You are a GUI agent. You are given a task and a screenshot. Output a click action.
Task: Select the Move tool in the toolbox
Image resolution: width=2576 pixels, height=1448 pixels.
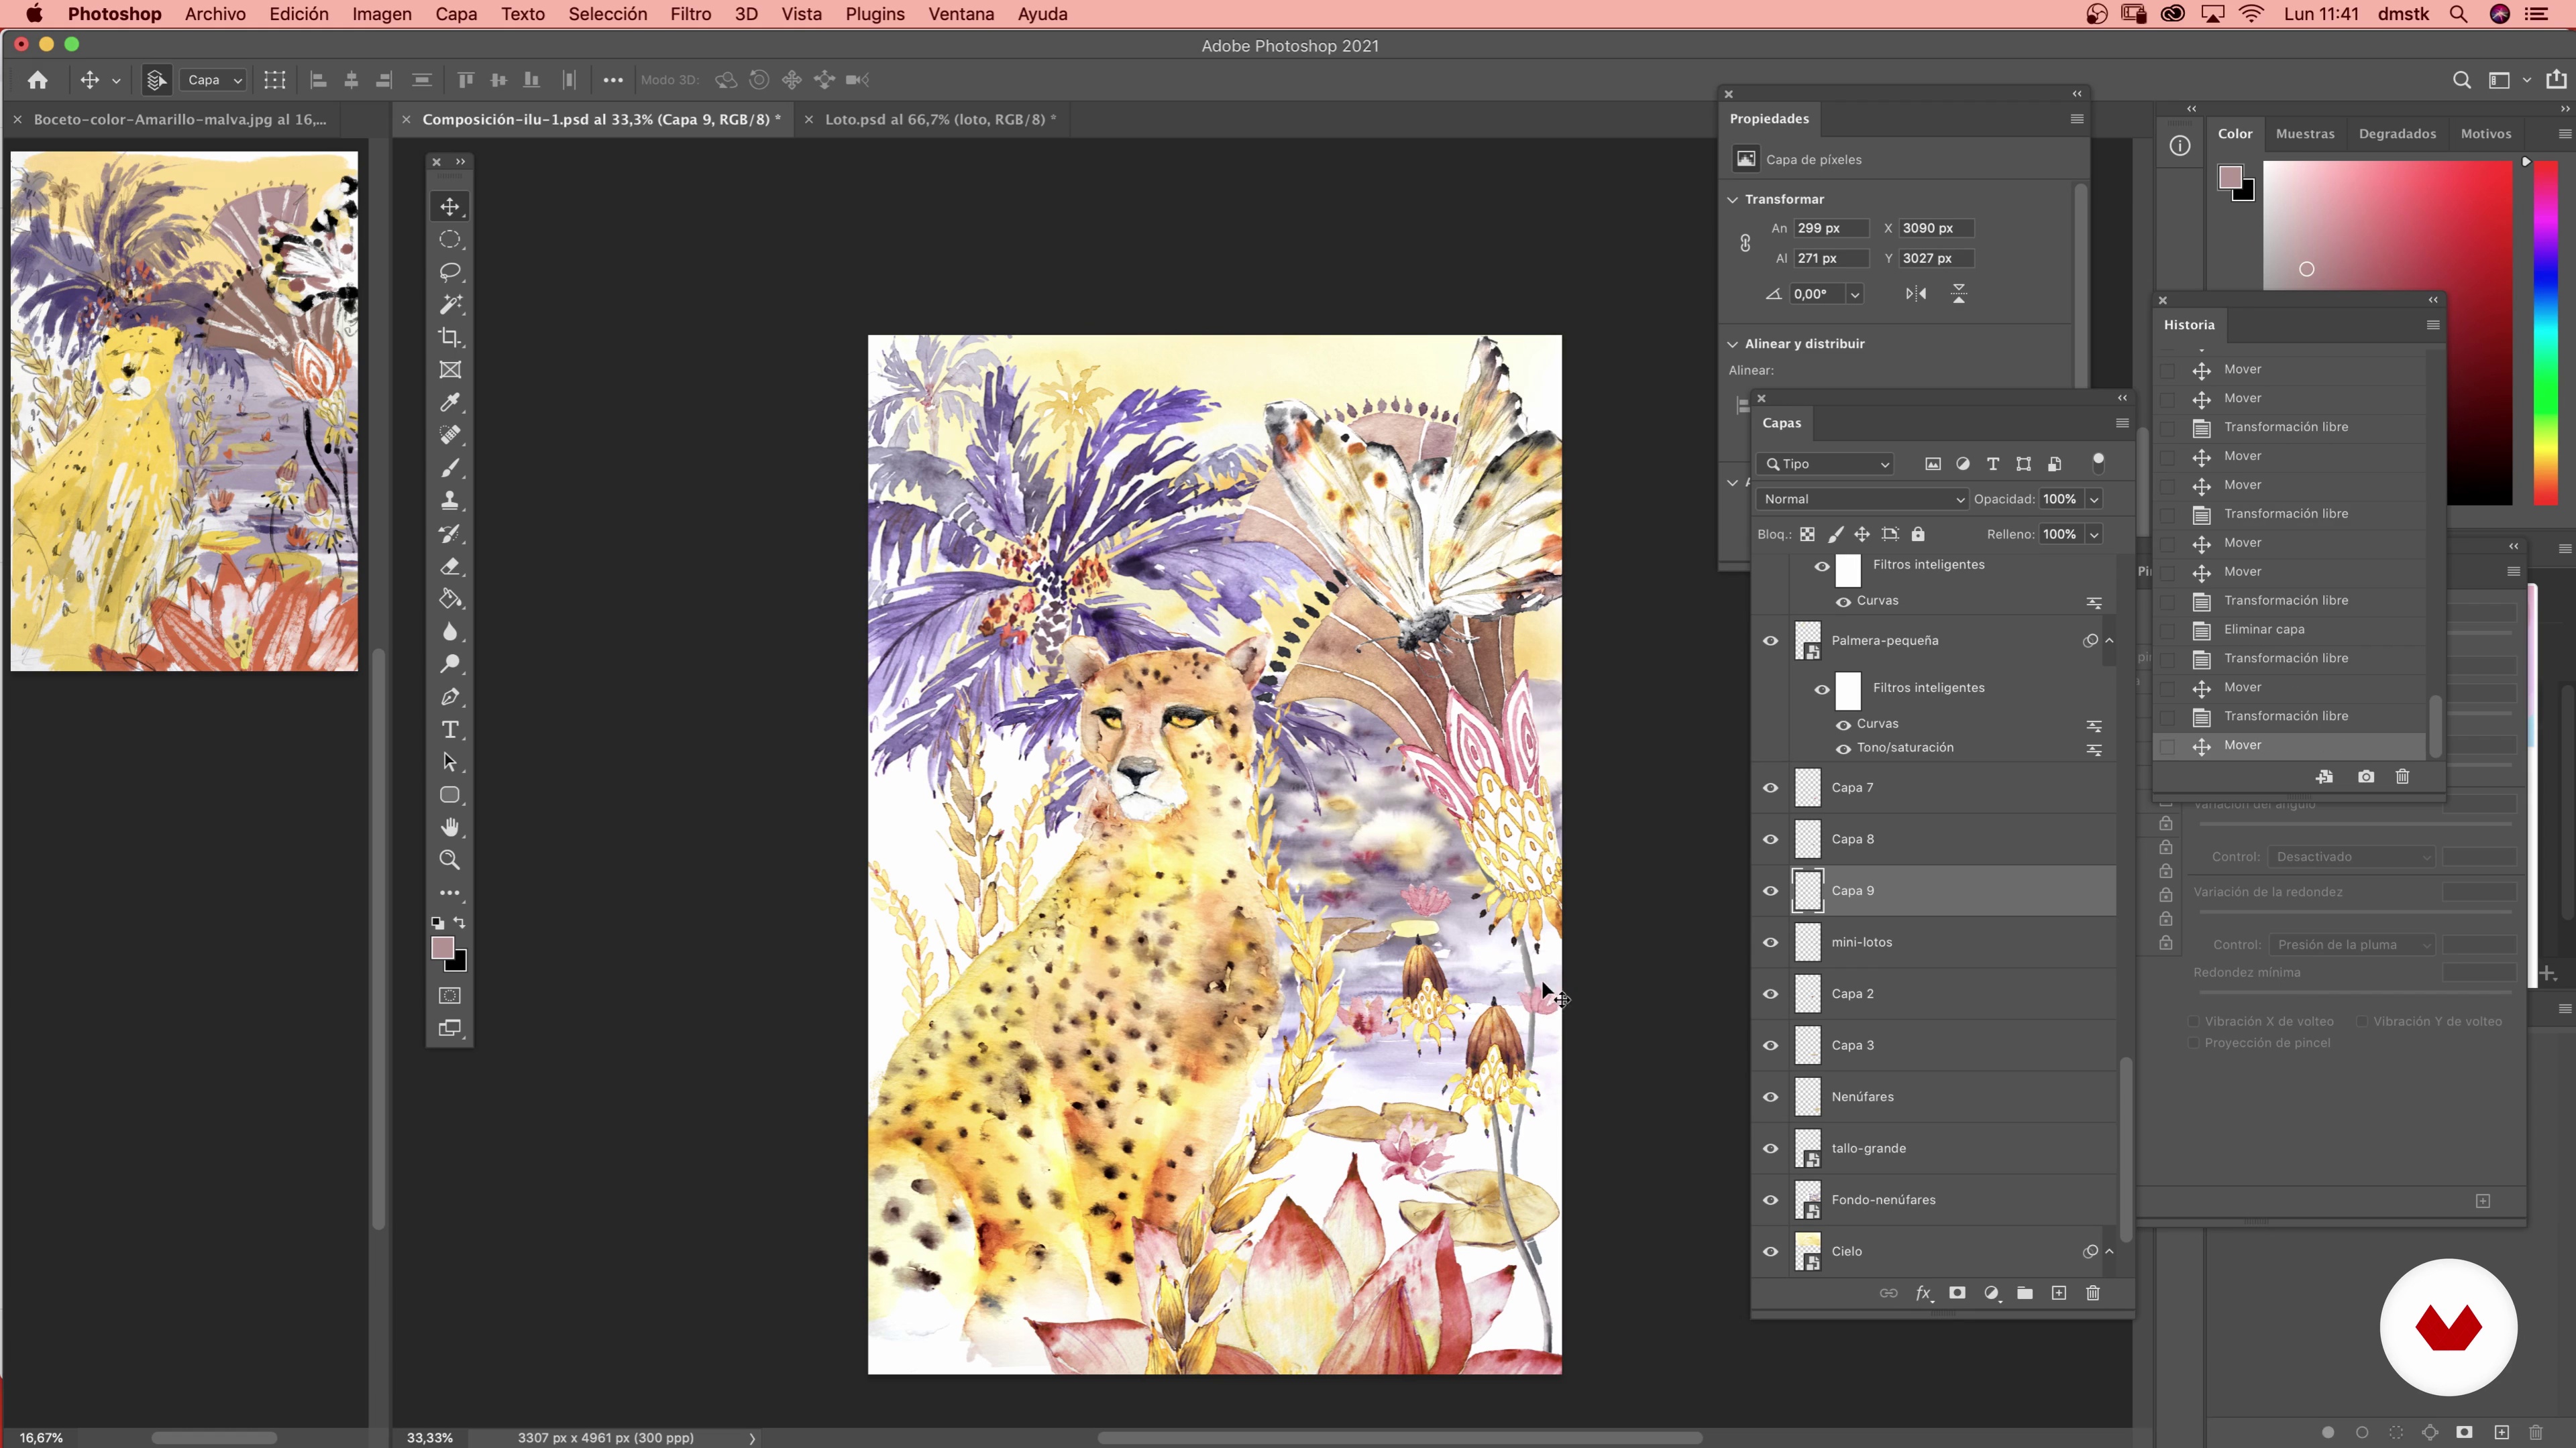[450, 207]
